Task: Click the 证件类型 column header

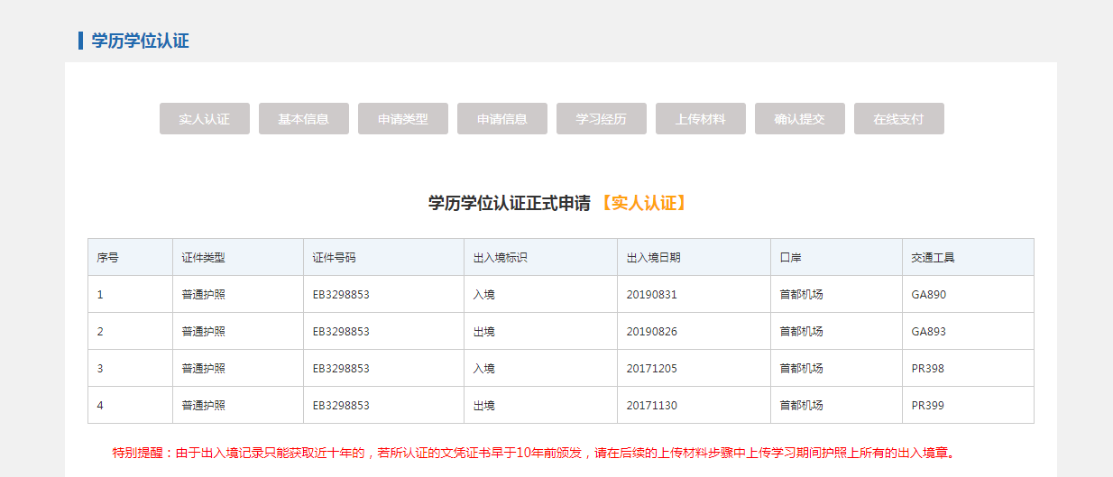Action: pyautogui.click(x=203, y=258)
